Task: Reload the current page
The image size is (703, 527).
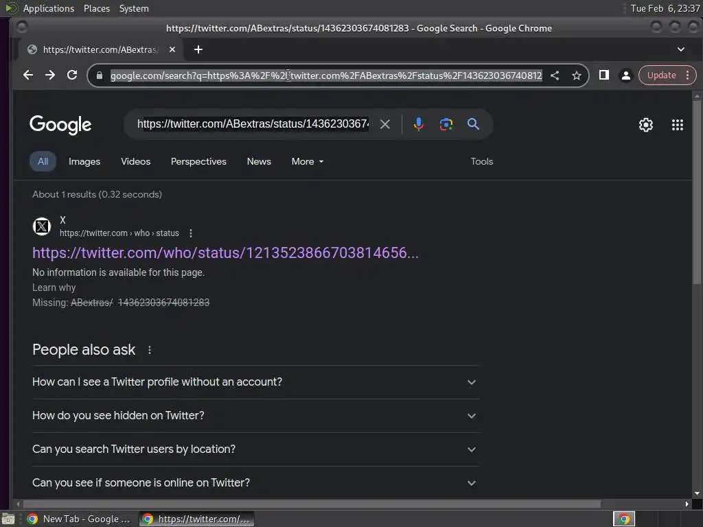Action: pyautogui.click(x=71, y=75)
